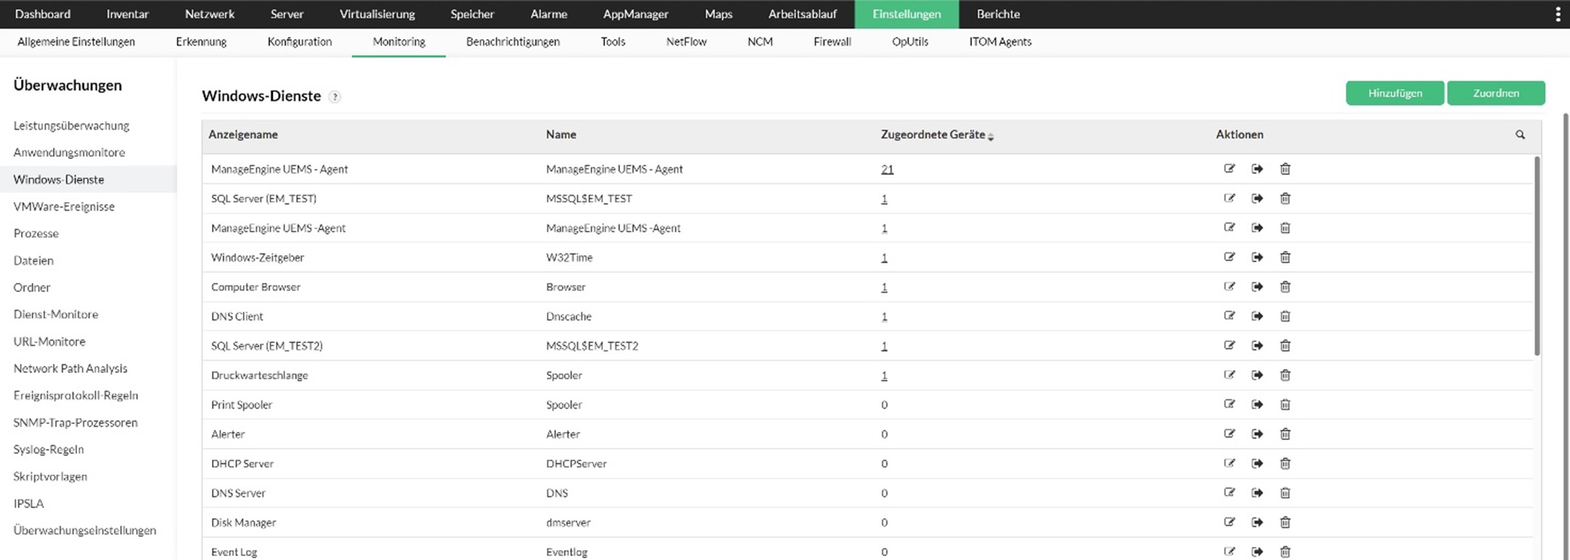This screenshot has height=560, width=1570.
Task: Assign devices to SQL Server (EM_TEST2)
Action: [1257, 345]
